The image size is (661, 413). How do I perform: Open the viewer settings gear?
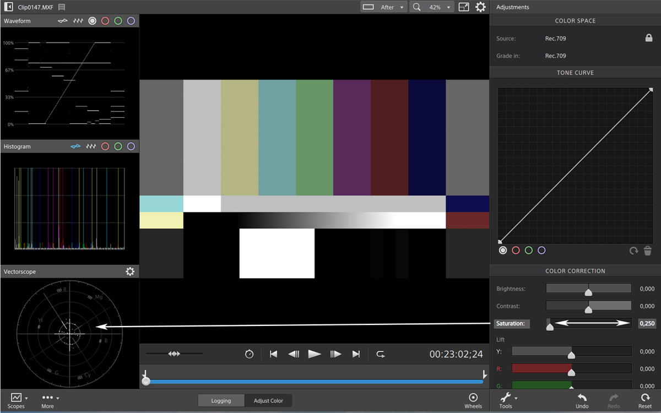(481, 7)
